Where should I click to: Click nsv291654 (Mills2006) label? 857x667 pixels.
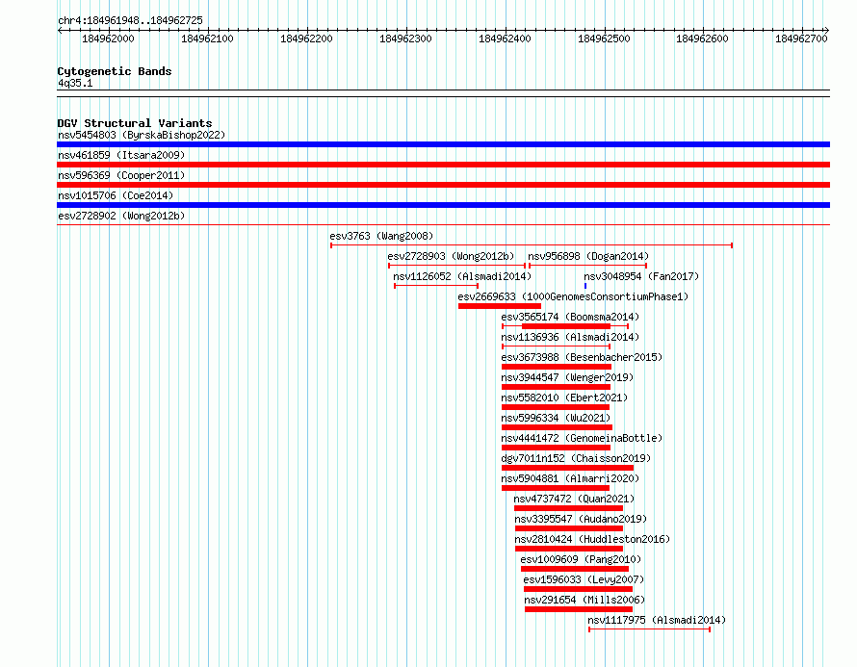click(x=584, y=600)
